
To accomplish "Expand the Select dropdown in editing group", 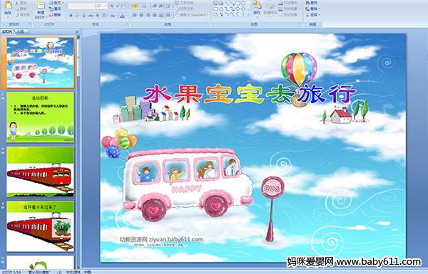I will (x=312, y=15).
